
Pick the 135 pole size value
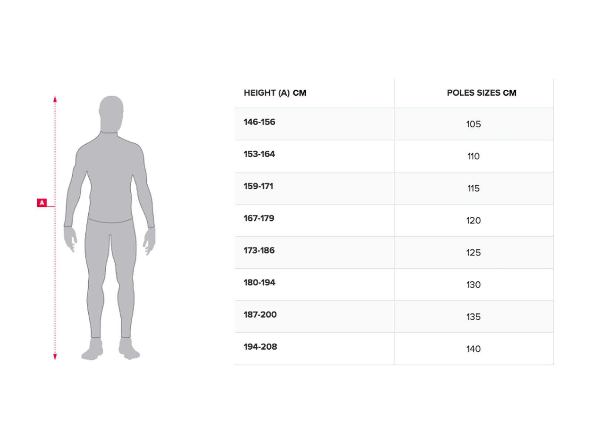click(473, 317)
